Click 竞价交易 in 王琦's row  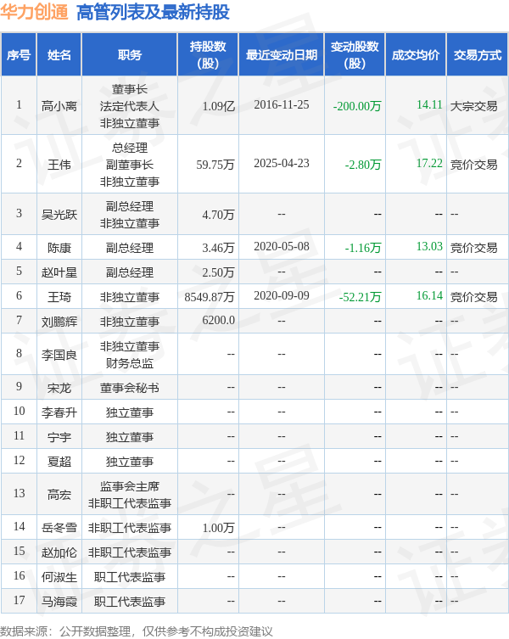point(474,297)
